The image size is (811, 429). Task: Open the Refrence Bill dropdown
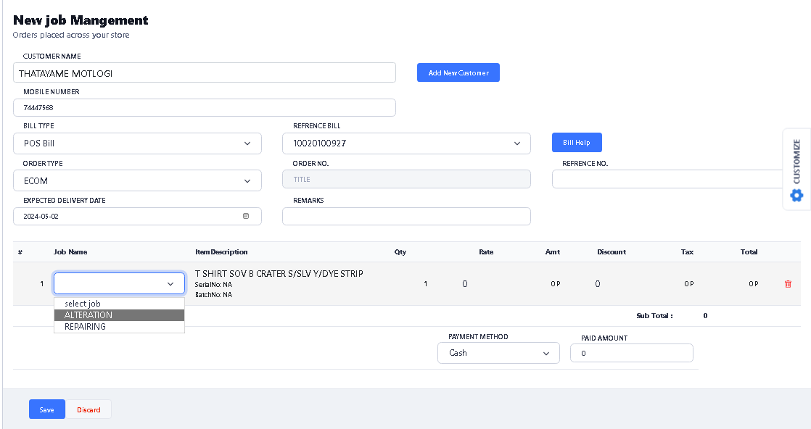point(406,143)
